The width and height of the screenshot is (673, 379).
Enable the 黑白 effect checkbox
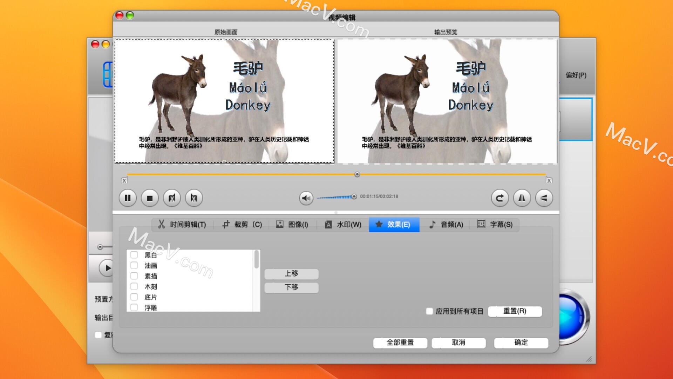(134, 255)
